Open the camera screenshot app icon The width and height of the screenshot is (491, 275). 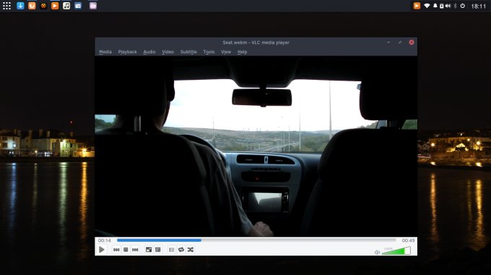click(x=78, y=6)
